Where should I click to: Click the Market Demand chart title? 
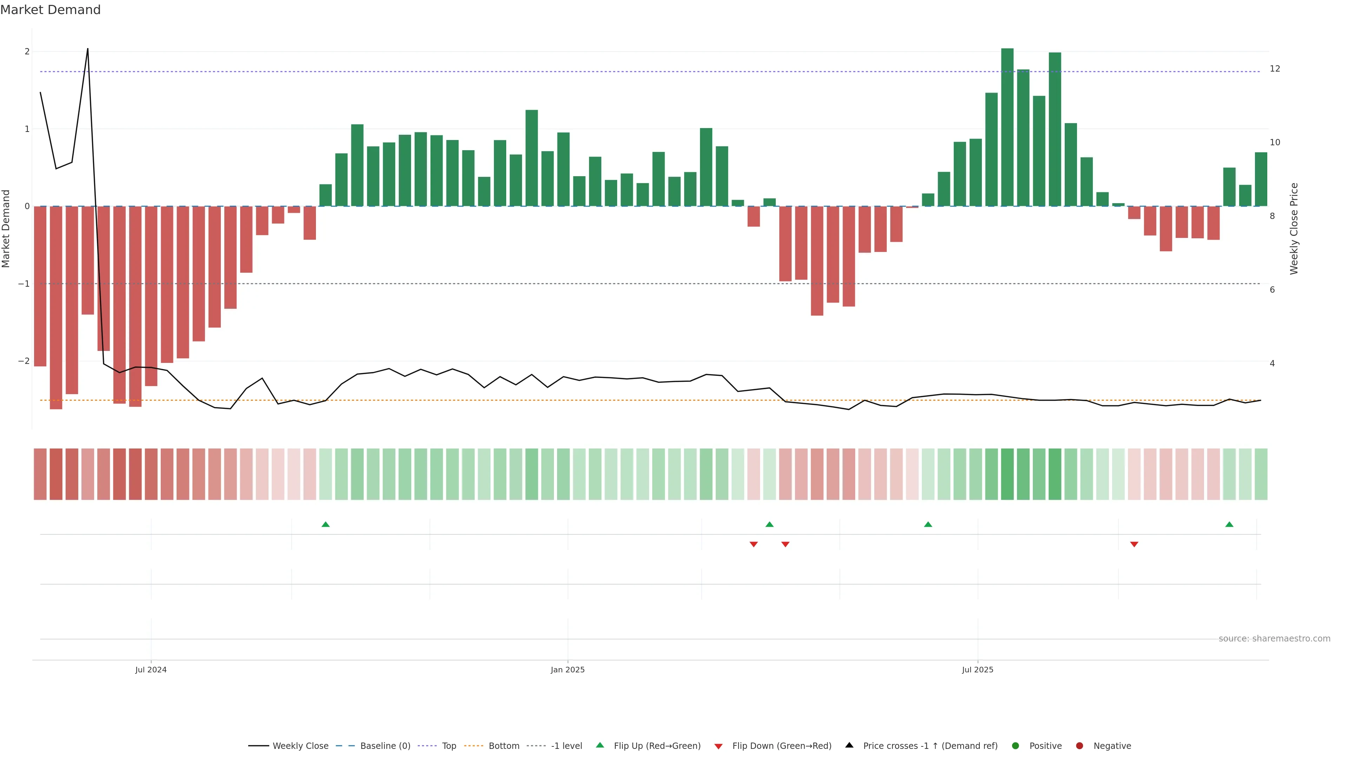(50, 10)
